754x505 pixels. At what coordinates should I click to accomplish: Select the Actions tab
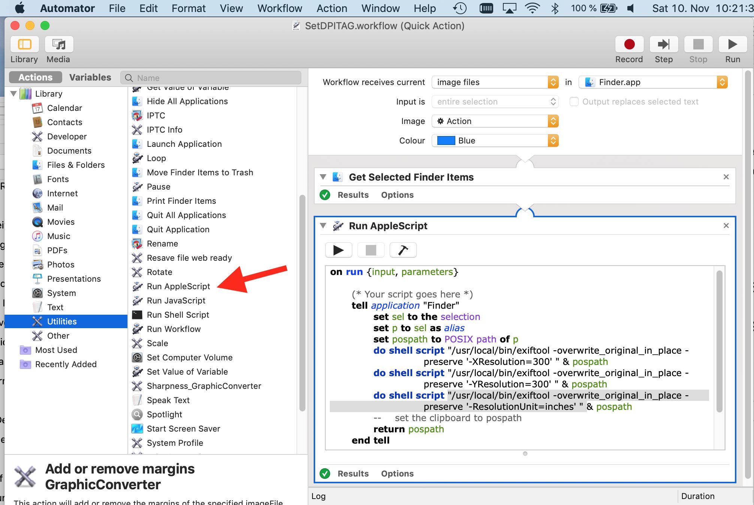[x=36, y=77]
